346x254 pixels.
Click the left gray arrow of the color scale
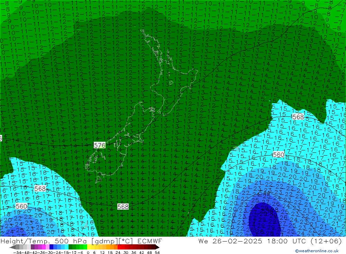point(13,247)
